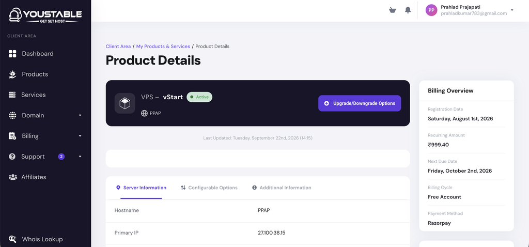Switch to Server Information tab

click(x=141, y=188)
